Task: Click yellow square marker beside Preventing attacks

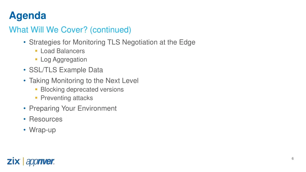Action: point(36,98)
